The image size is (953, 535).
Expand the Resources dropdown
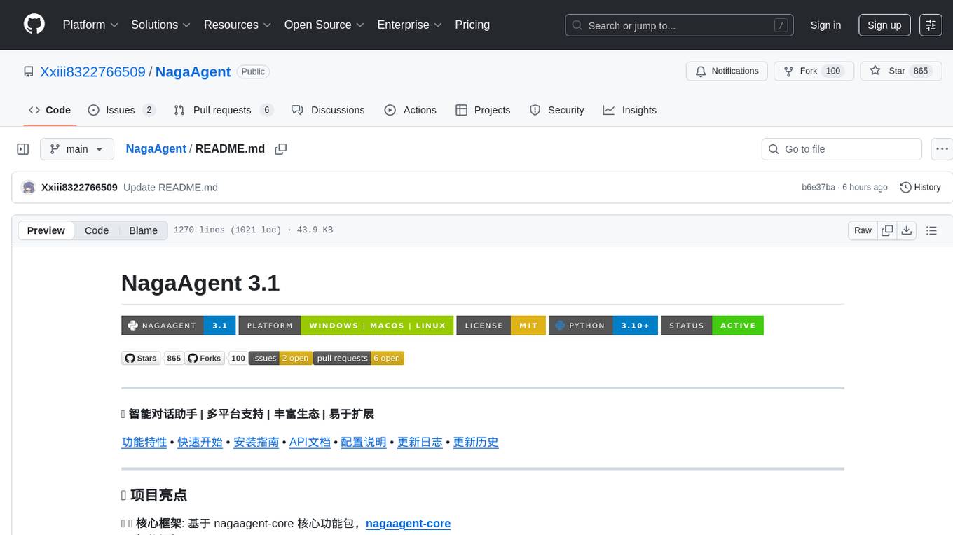click(238, 25)
